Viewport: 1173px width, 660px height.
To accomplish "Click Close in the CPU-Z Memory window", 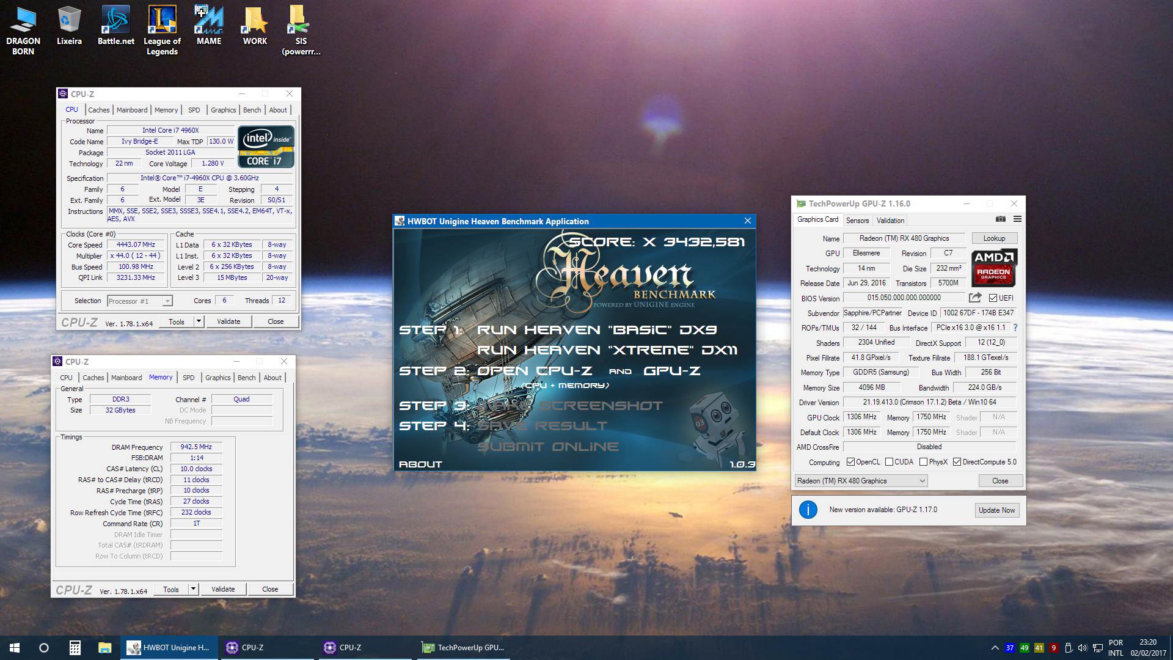I will pyautogui.click(x=270, y=589).
